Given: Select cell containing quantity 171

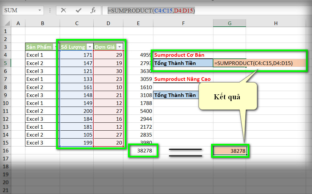Looking at the screenshot, I should pos(77,55).
